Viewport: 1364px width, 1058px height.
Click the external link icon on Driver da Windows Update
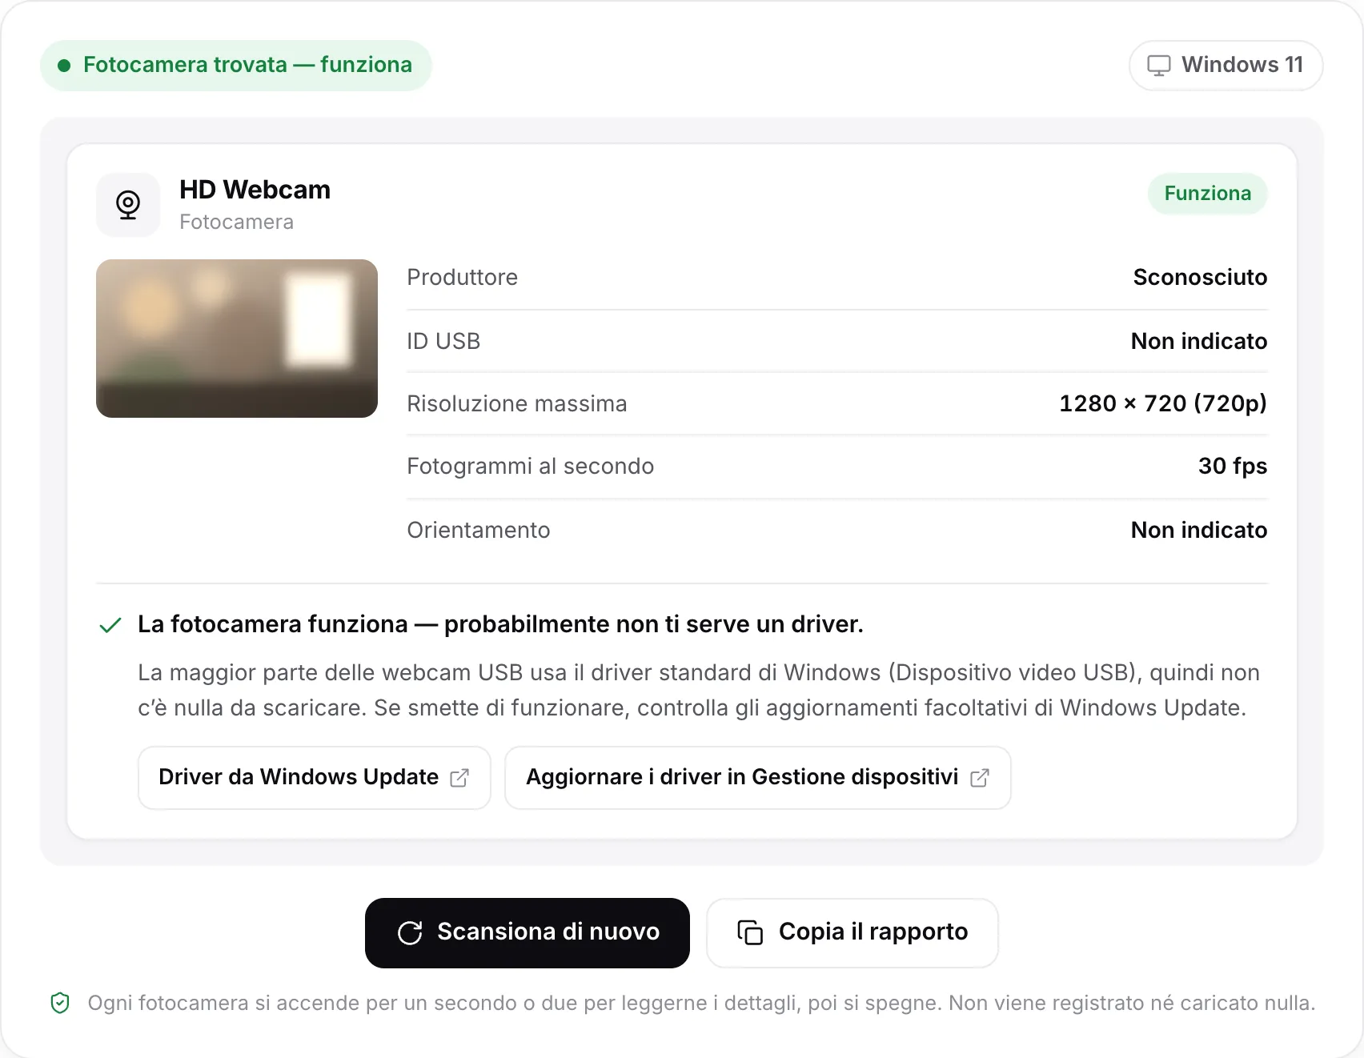459,778
